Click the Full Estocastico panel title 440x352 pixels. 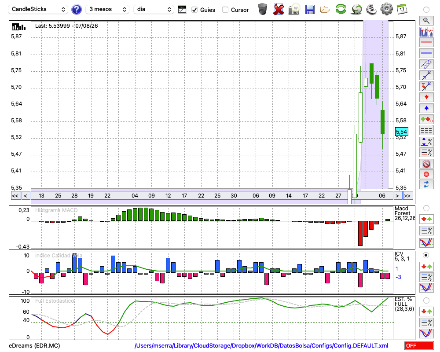tap(55, 301)
